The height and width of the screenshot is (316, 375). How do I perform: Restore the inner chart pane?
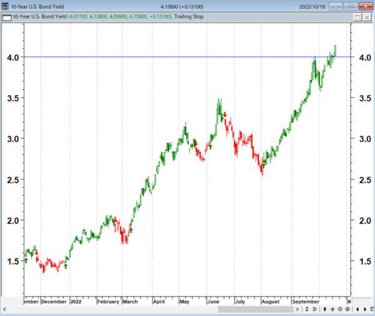357,18
